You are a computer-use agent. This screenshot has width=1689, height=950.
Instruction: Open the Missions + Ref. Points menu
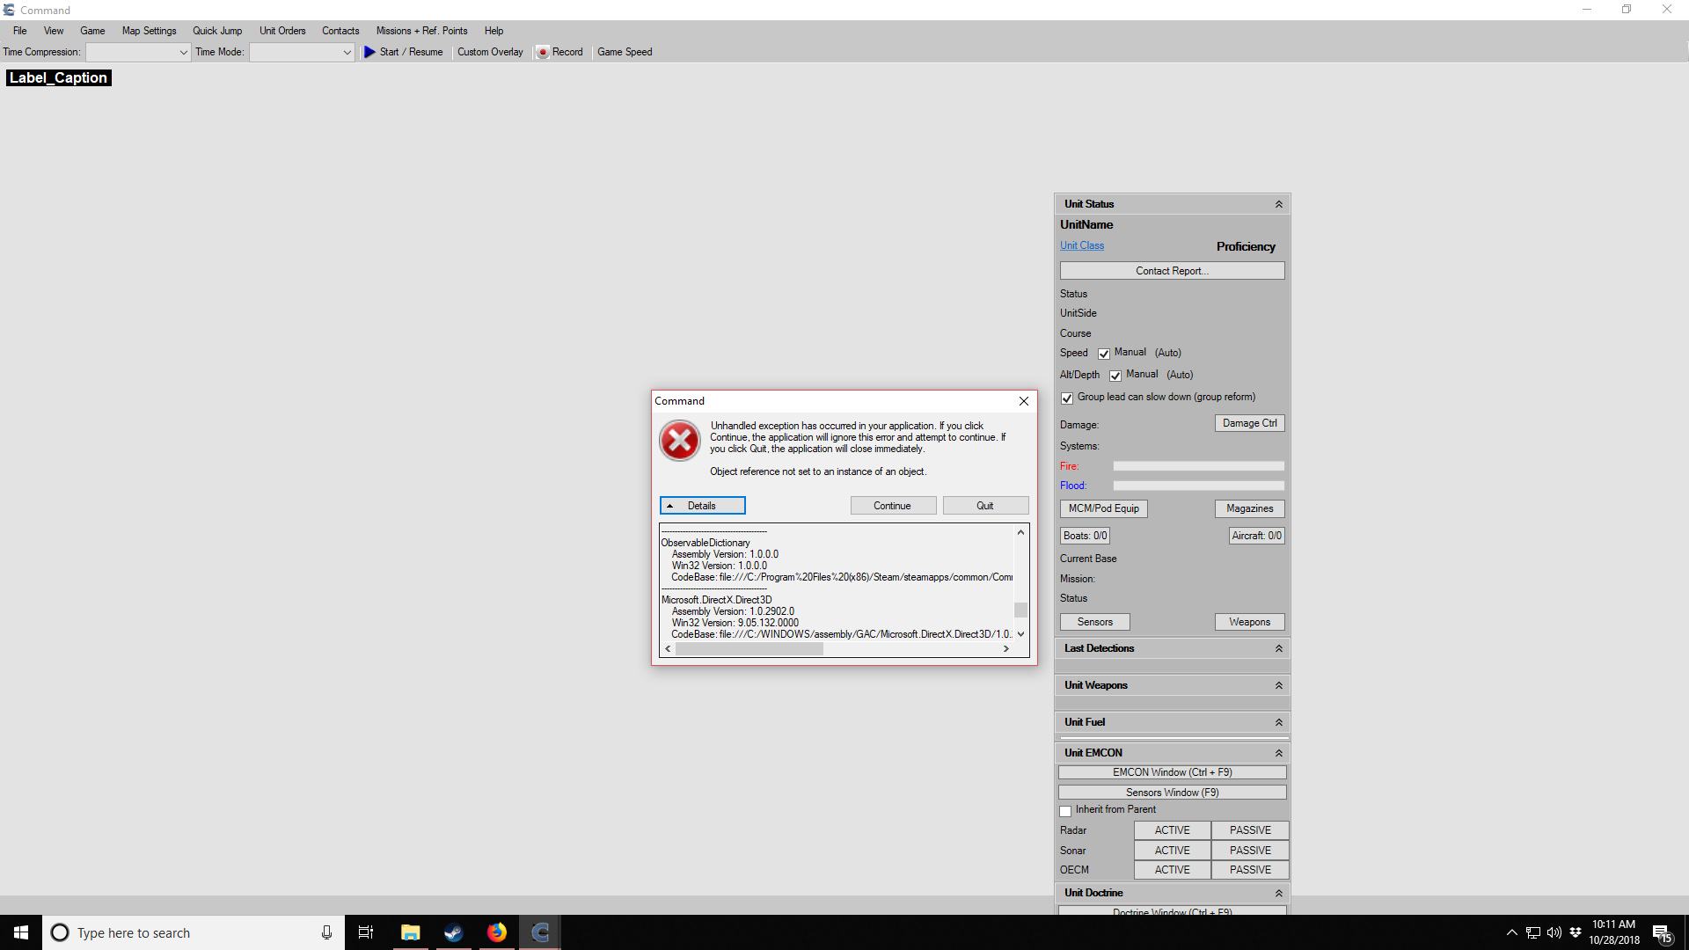[421, 31]
